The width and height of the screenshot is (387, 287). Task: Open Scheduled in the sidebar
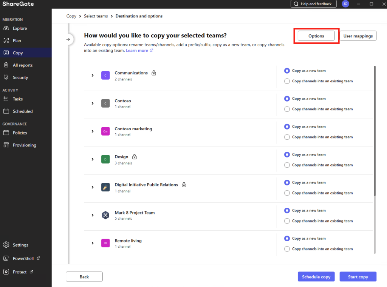tap(26, 111)
